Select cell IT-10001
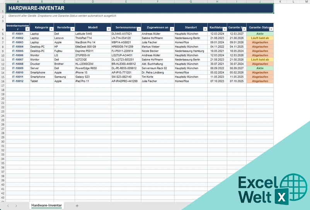 [x=18, y=34]
